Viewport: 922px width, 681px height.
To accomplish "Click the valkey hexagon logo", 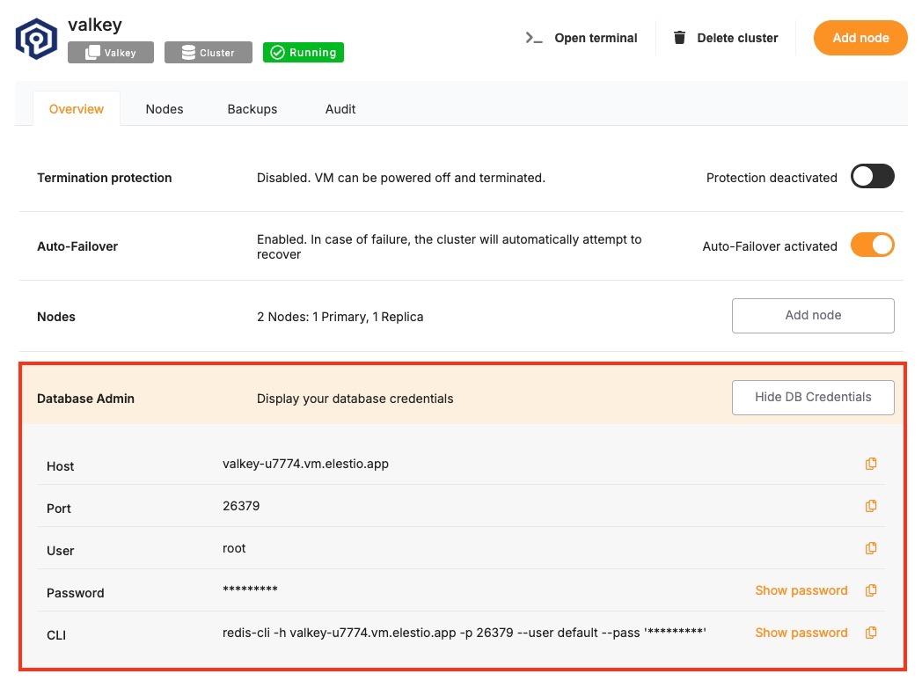I will [x=36, y=38].
